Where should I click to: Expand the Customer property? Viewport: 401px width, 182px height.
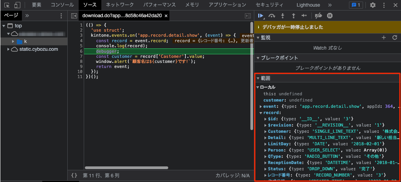coord(266,132)
